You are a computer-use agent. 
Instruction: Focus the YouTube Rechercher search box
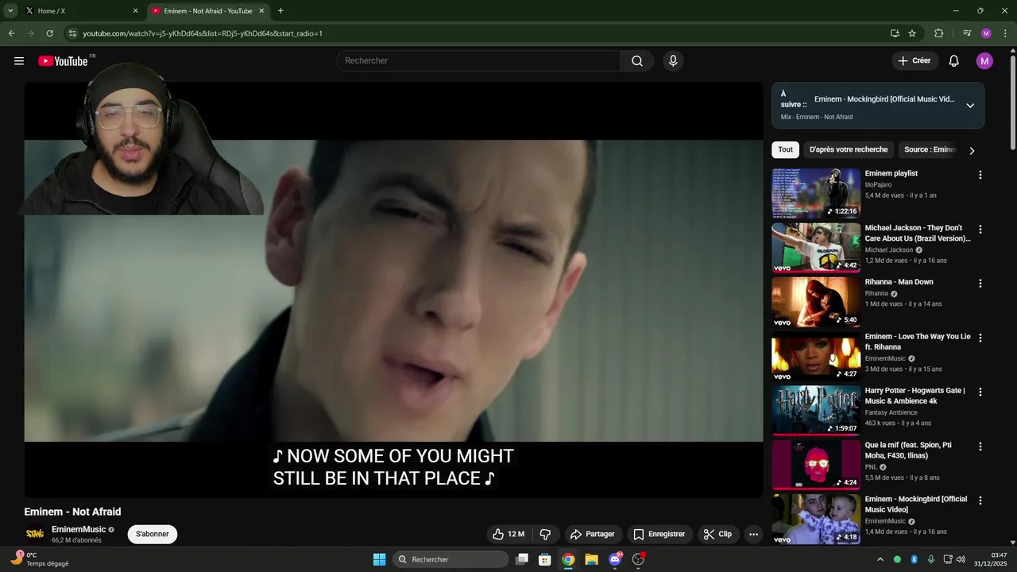pyautogui.click(x=478, y=61)
